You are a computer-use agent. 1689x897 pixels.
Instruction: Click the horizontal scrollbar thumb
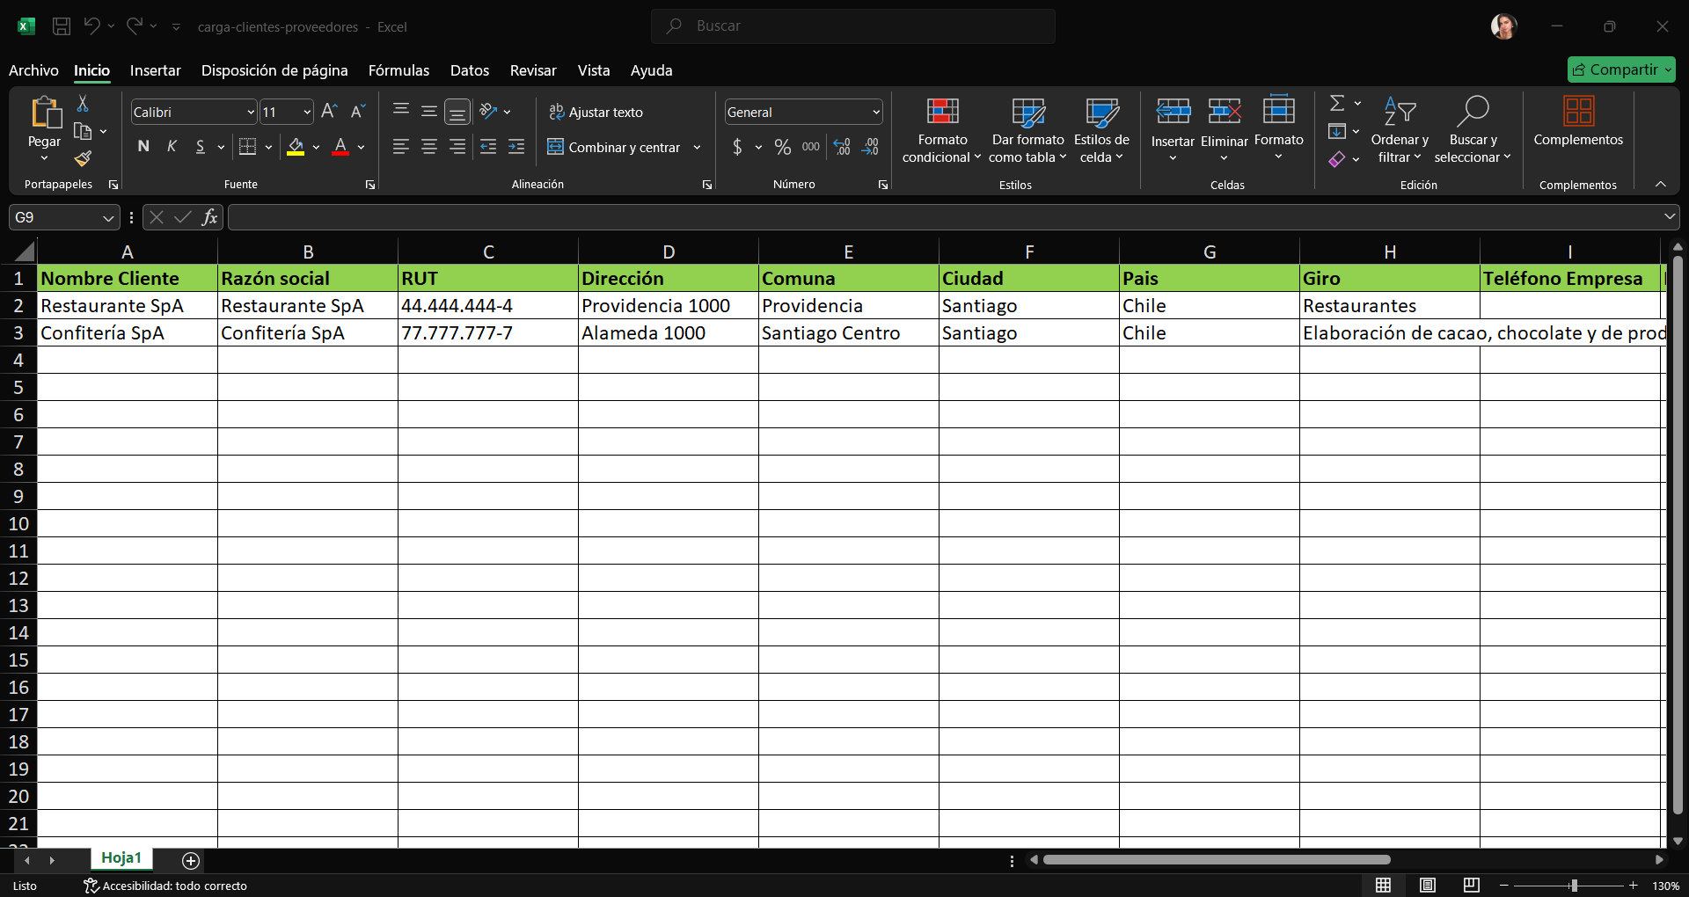coord(1217,859)
